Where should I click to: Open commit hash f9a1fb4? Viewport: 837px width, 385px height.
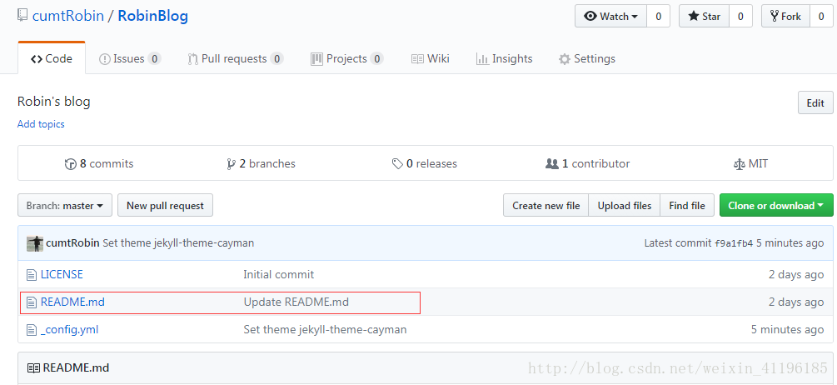(x=734, y=243)
